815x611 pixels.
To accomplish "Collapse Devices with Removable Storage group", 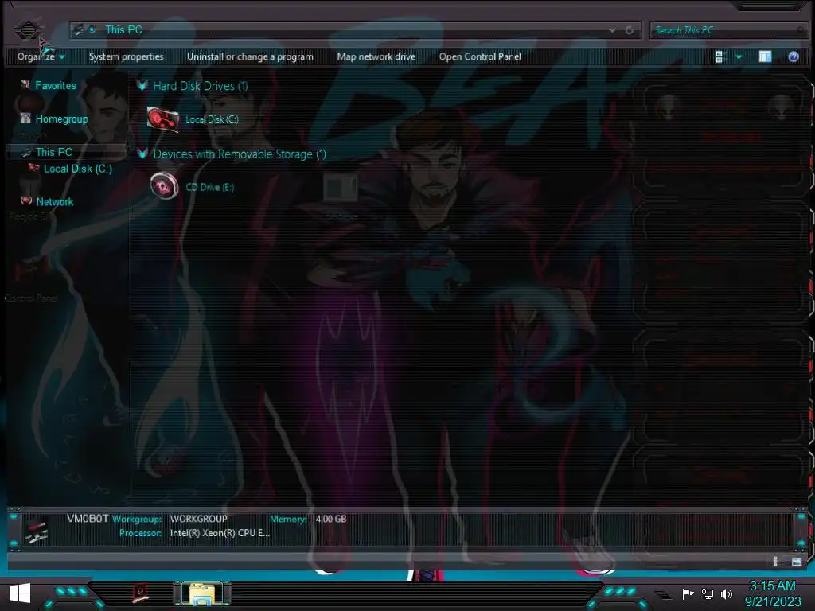I will pos(142,154).
